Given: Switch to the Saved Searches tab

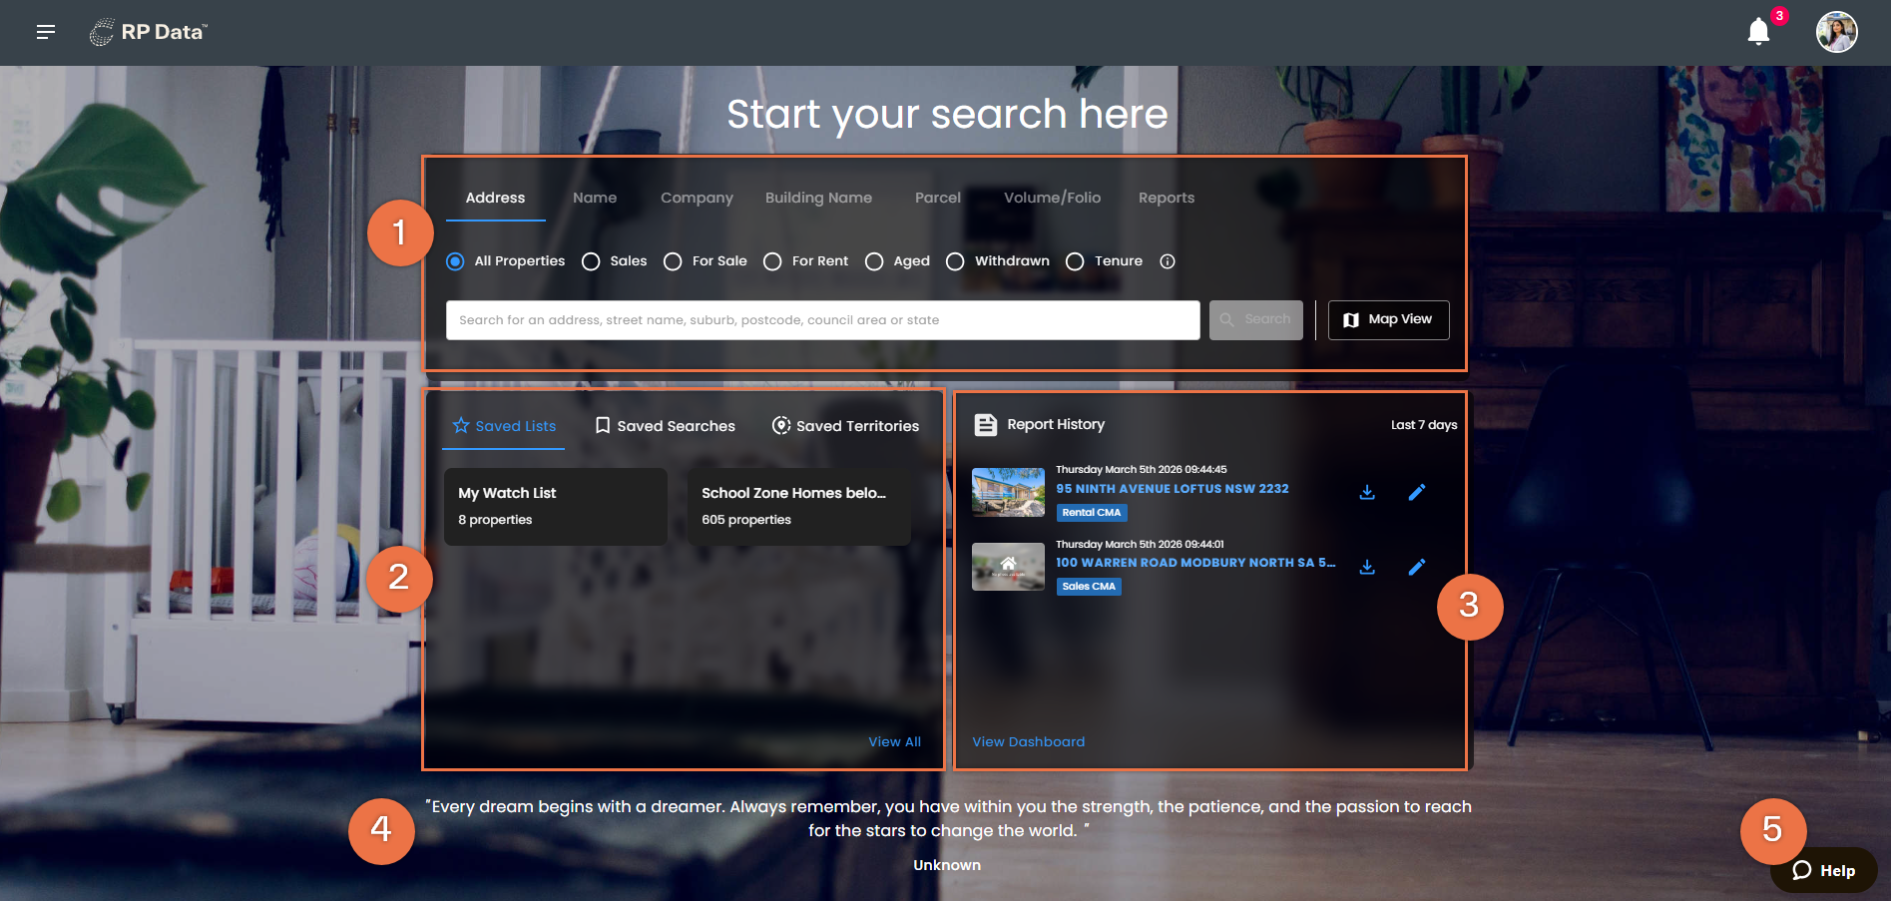Looking at the screenshot, I should (x=665, y=426).
